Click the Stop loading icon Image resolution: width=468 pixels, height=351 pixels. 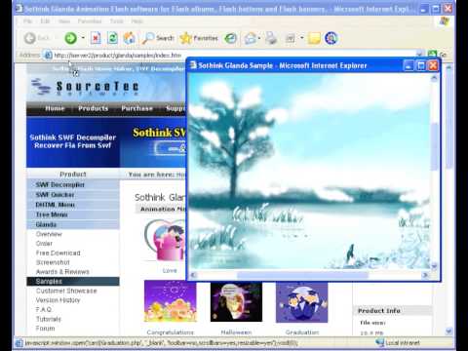(x=96, y=38)
